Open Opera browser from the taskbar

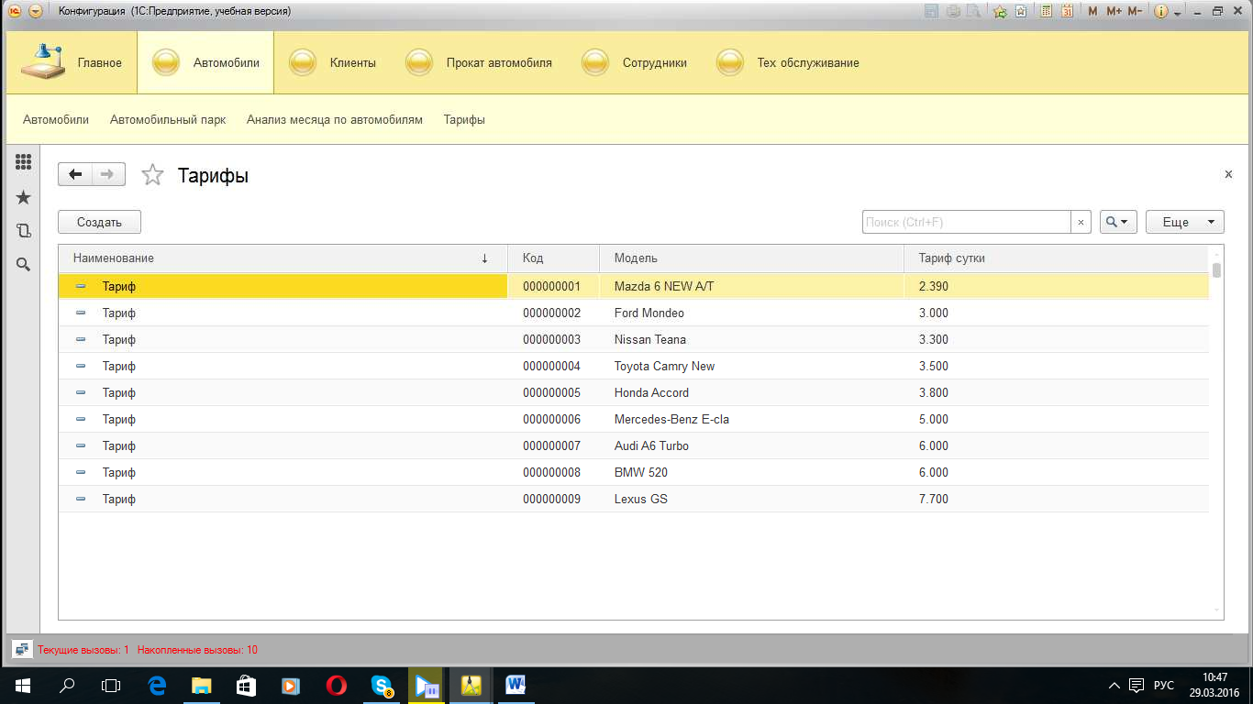tap(337, 685)
